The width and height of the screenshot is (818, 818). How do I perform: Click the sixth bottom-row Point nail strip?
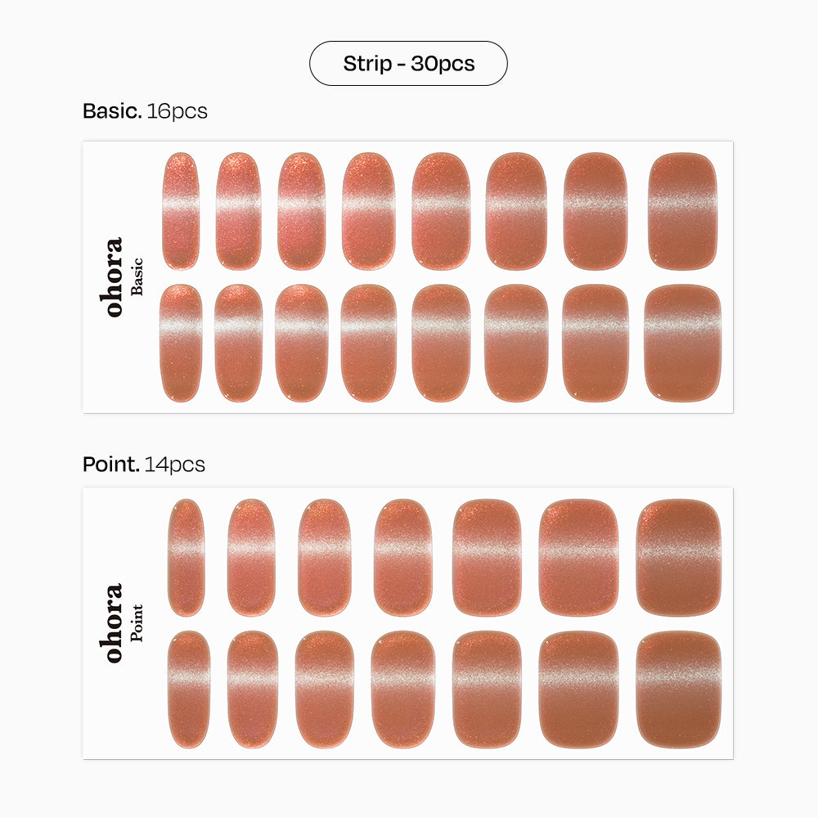(579, 689)
